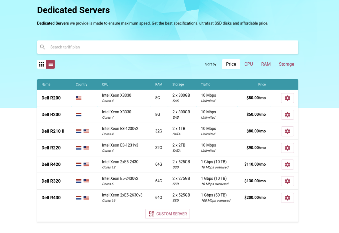Select the Dell R220 server name

click(51, 148)
